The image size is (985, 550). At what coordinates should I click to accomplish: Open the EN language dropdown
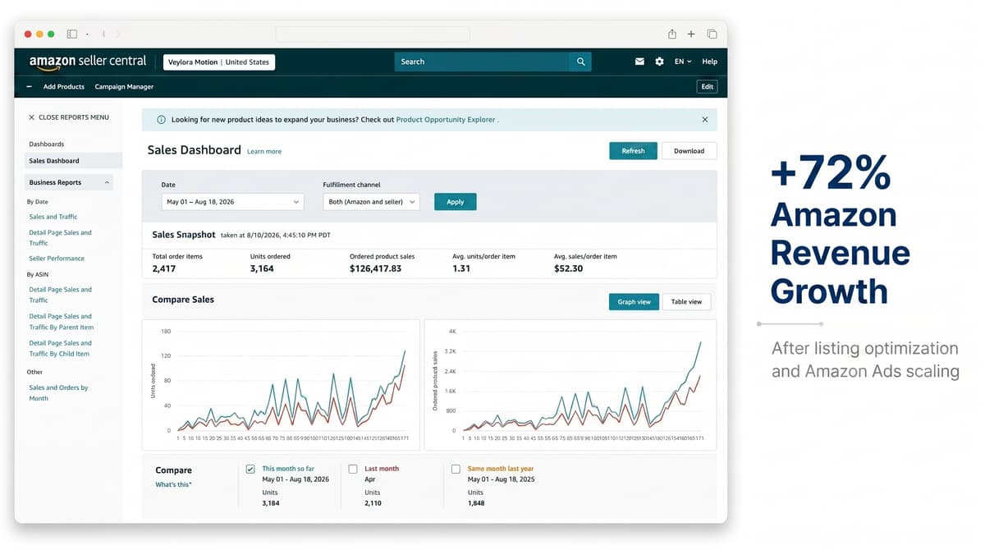683,62
